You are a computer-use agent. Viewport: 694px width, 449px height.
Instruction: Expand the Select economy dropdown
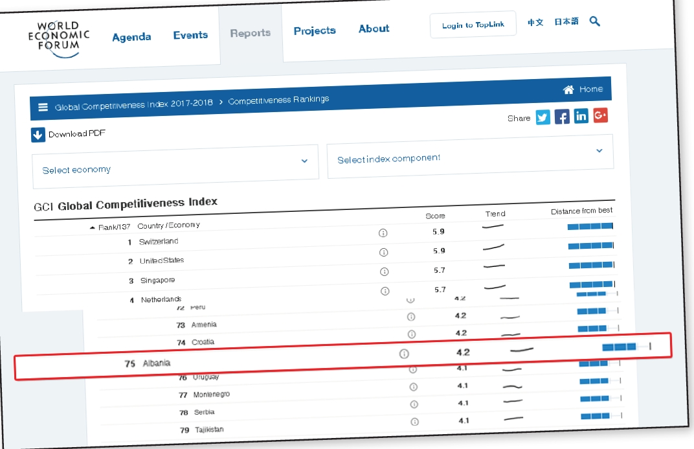tap(304, 161)
